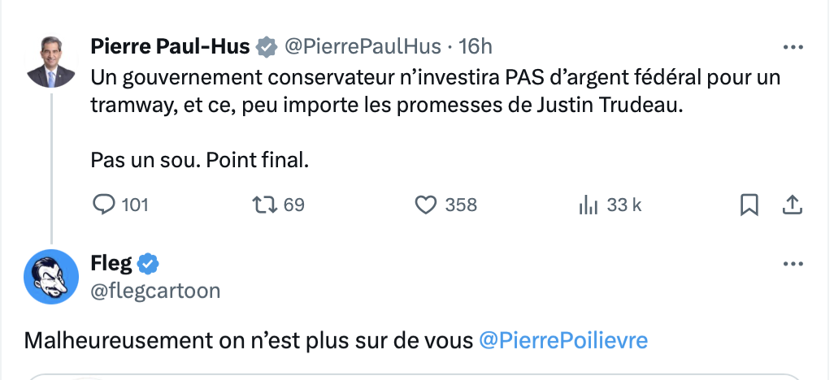Open the Fleg display name

point(111,264)
